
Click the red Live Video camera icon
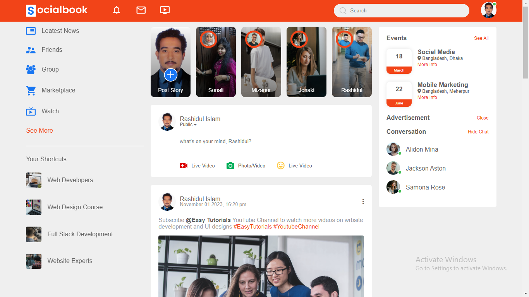pos(184,166)
